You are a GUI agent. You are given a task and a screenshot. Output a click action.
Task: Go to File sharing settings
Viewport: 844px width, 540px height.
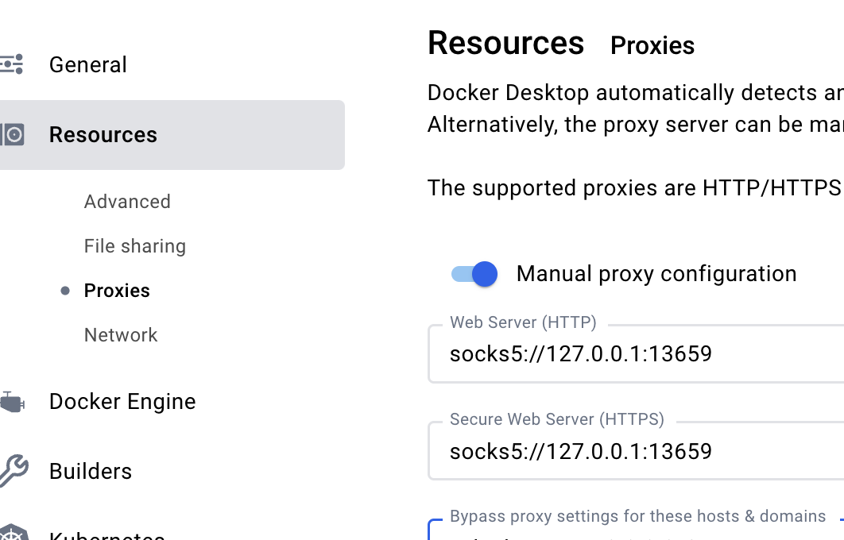pos(135,246)
